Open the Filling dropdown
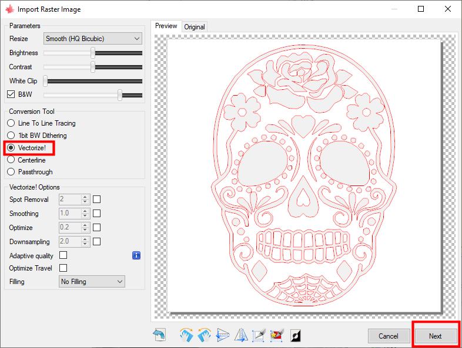462x348 pixels. click(x=92, y=282)
